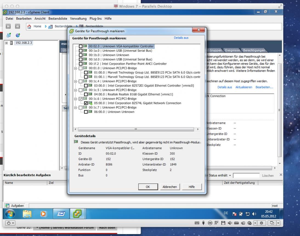Viewport: 300px width, 236px height.
Task: Click the Aufgaben tasks icon in status bar
Action: click(7, 205)
